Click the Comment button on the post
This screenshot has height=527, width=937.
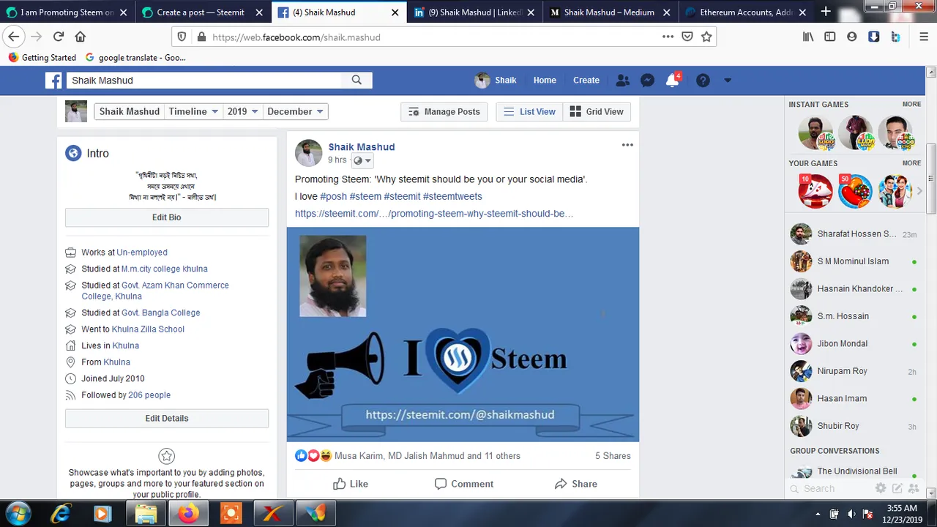(x=463, y=484)
